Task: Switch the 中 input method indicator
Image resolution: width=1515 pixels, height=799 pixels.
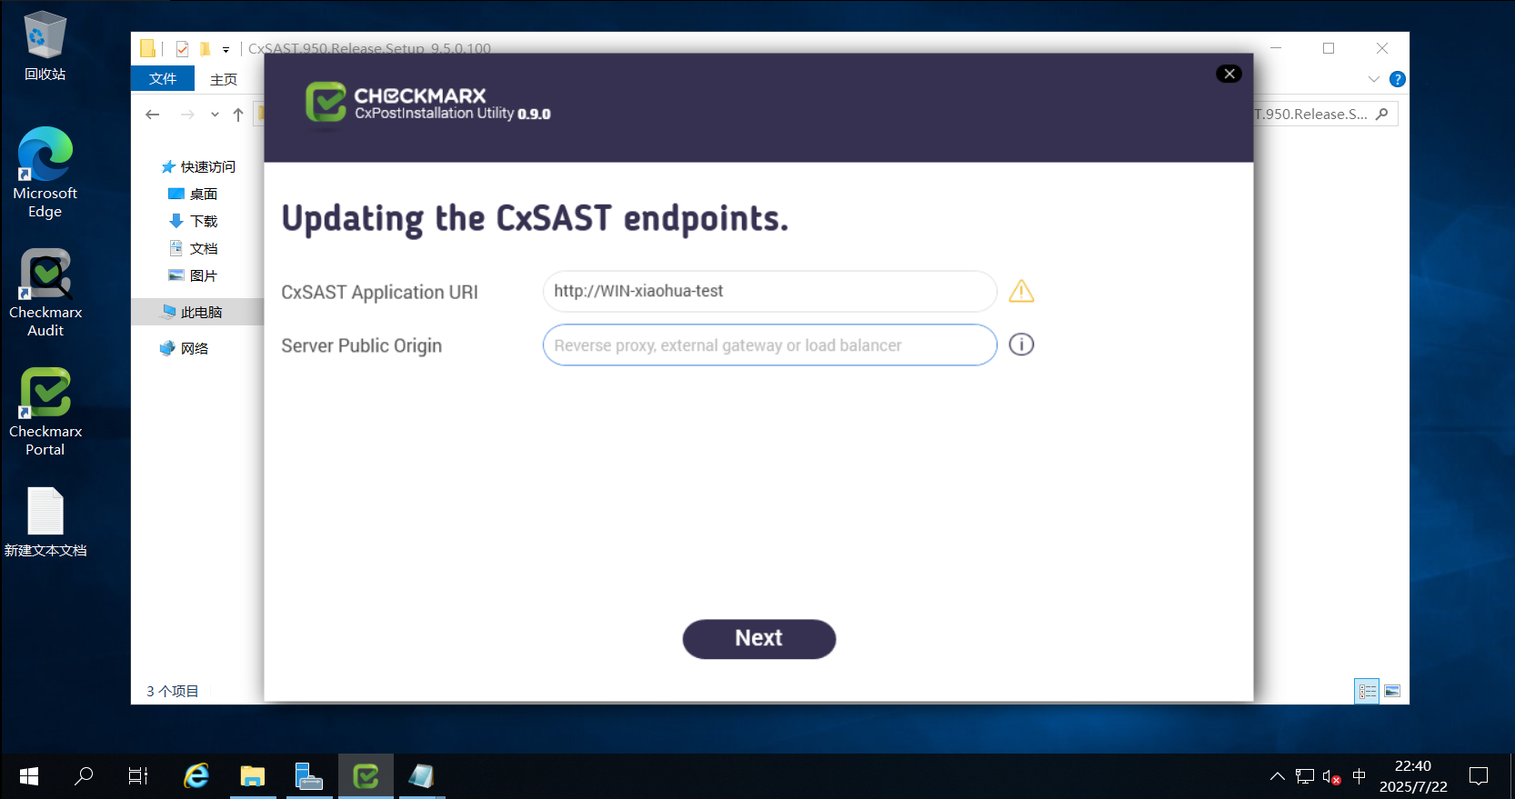Action: point(1359,776)
